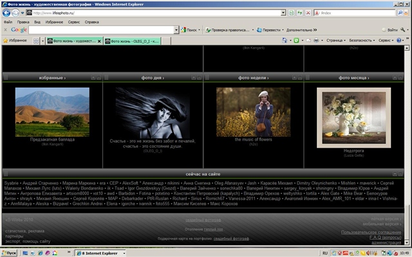Viewport: 412px width, 257px height.
Task: Open the Недотрога flowers photo thumbnail
Action: coord(353,112)
